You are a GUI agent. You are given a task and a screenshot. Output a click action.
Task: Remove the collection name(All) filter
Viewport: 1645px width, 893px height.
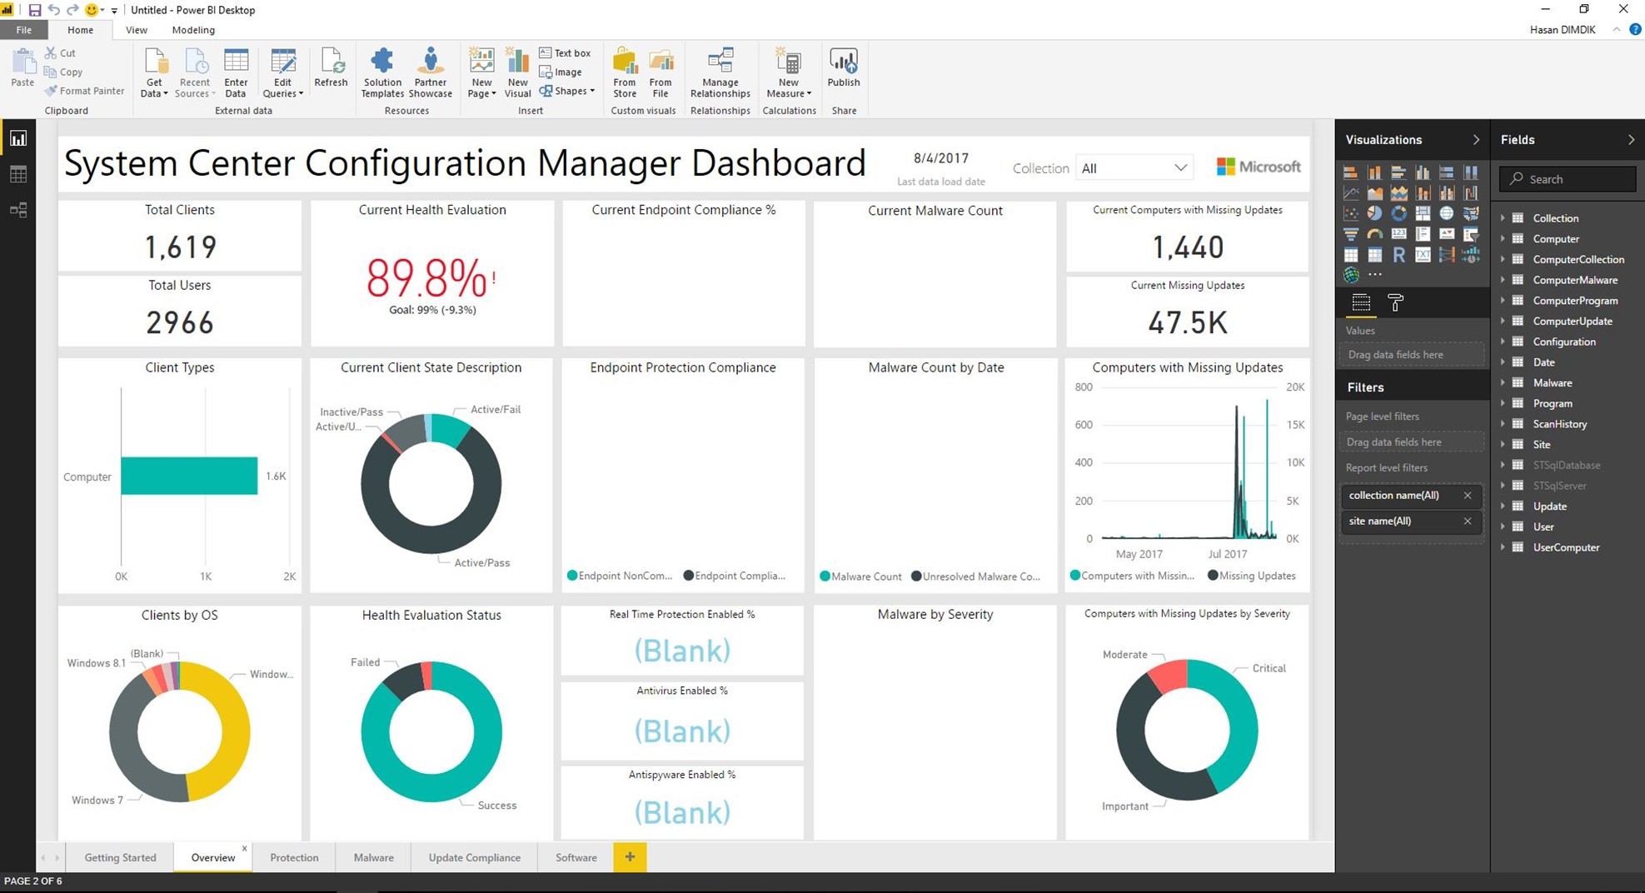[1468, 496]
